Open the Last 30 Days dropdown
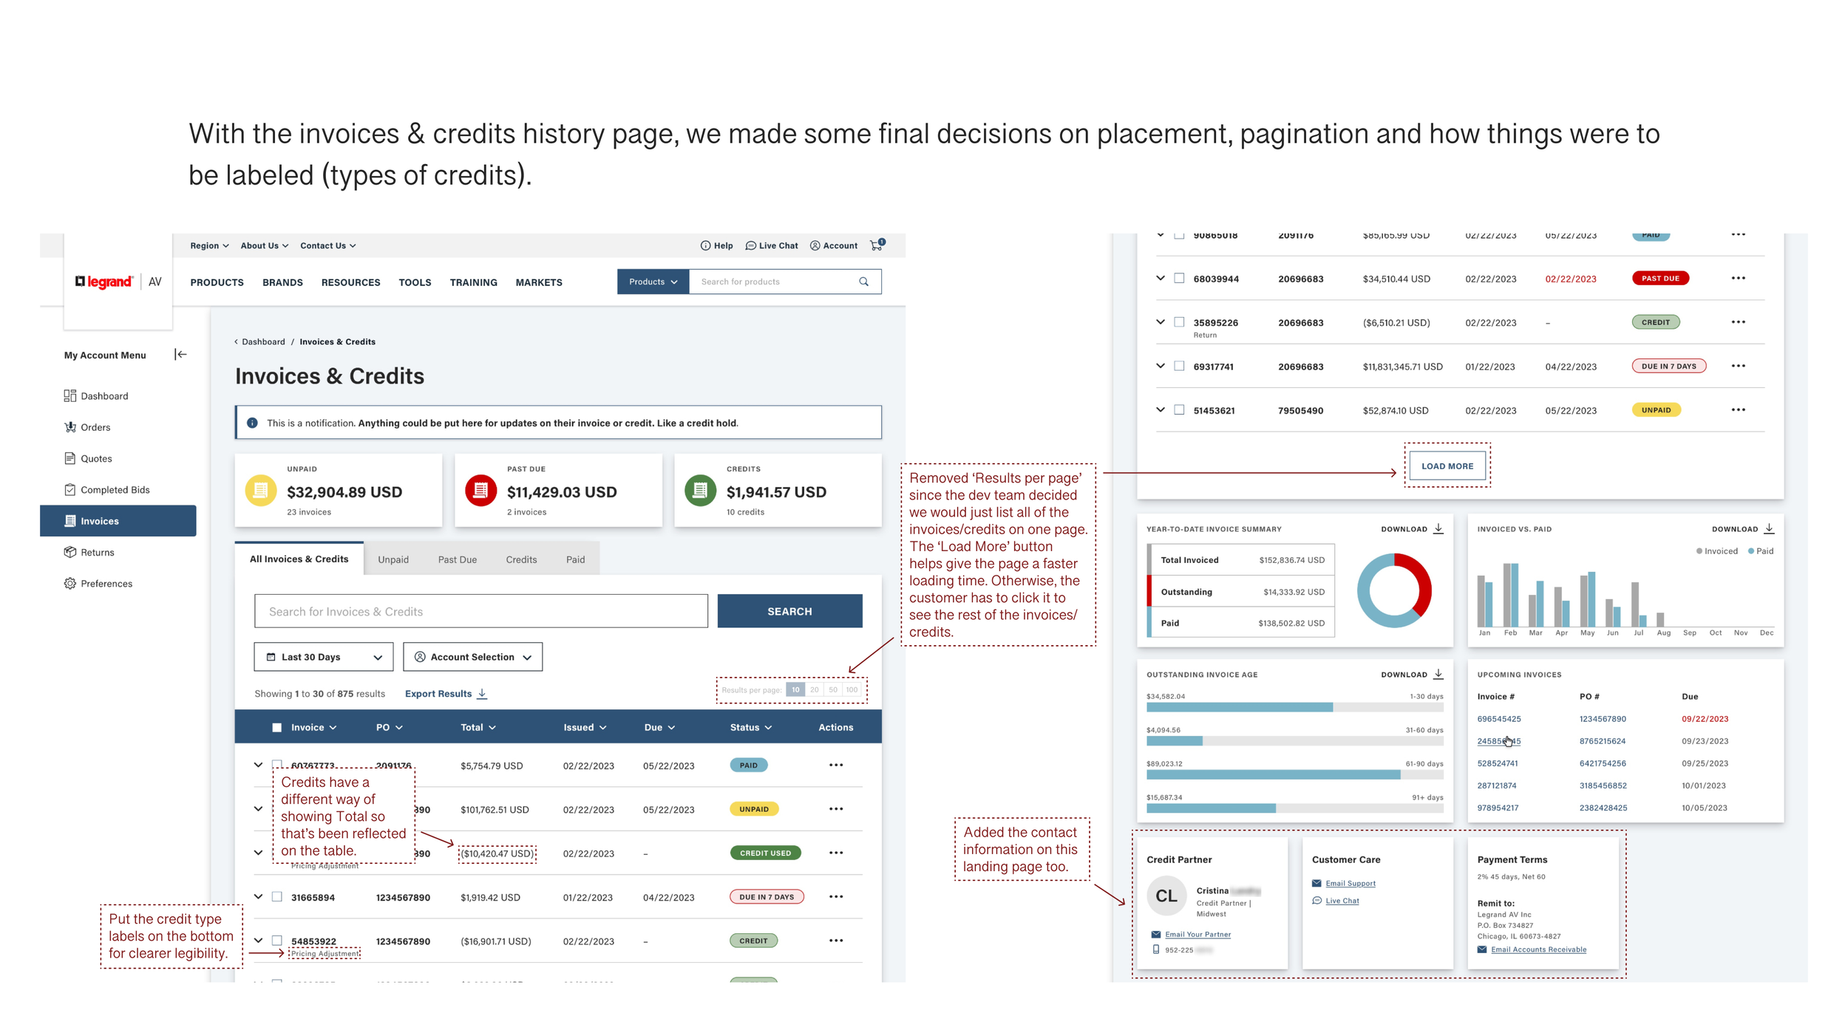 pyautogui.click(x=323, y=657)
